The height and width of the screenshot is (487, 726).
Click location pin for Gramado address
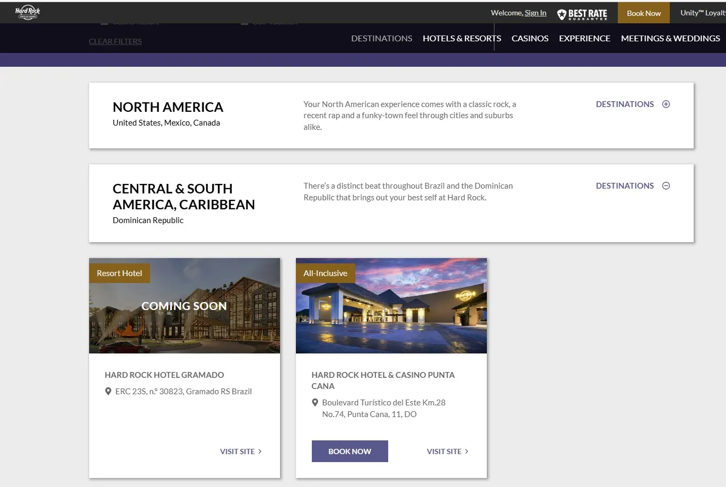[x=108, y=392]
